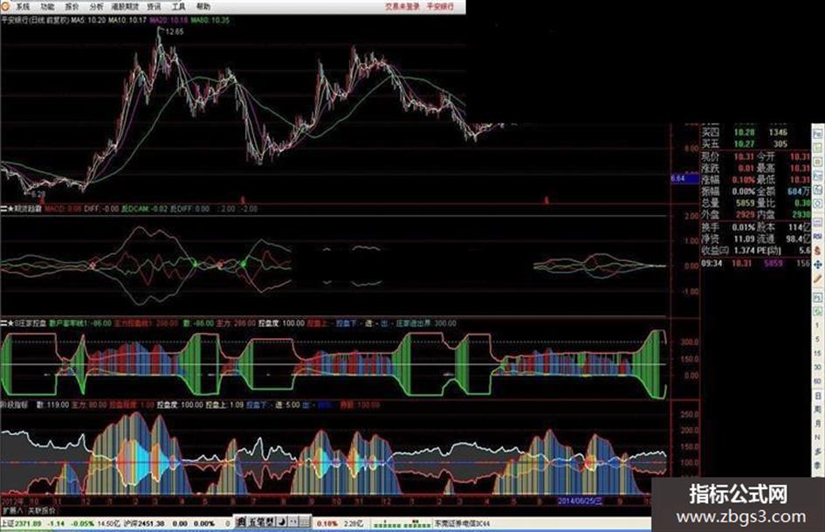Switch to the 30-minute period button
The image size is (825, 532).
click(x=818, y=367)
